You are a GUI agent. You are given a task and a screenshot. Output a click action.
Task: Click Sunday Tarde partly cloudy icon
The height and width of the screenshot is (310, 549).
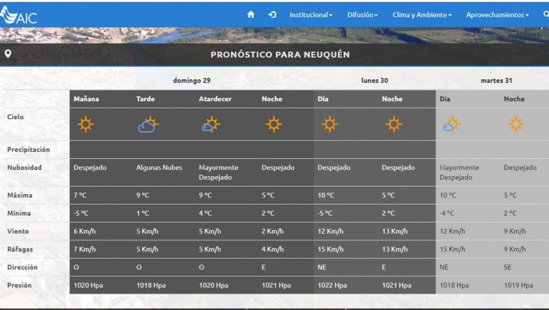148,125
